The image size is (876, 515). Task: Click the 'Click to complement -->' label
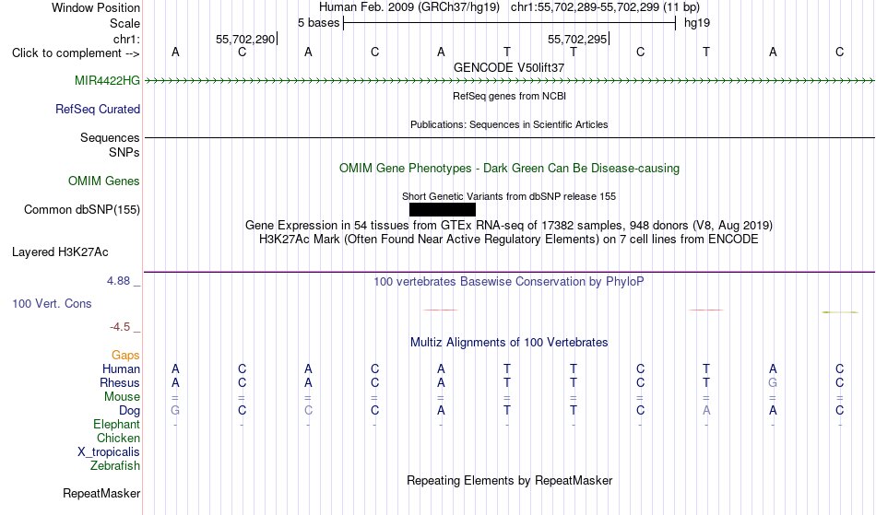click(x=76, y=53)
